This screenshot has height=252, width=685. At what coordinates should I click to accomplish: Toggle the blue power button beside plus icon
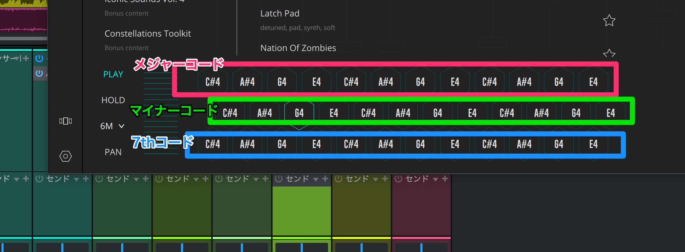point(39,58)
